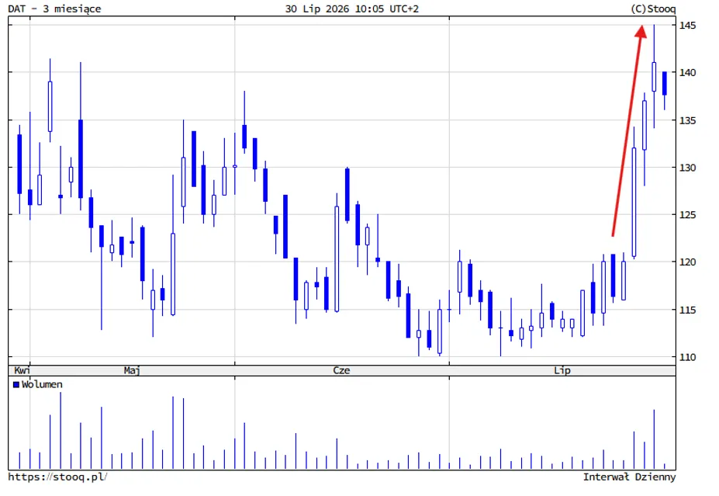The width and height of the screenshot is (719, 496).
Task: Select the "Maj" month label
Action: 132,370
